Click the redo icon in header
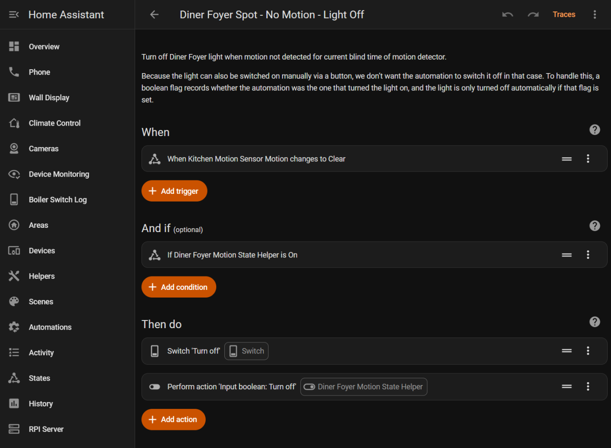This screenshot has height=448, width=611. coord(533,15)
